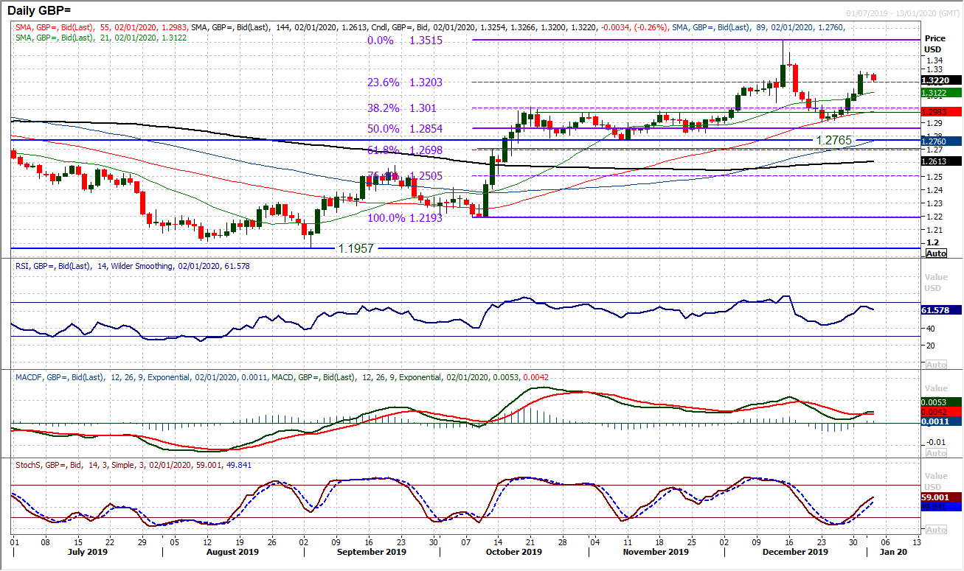
Task: Select the 1.3220 last price label
Action: point(941,80)
